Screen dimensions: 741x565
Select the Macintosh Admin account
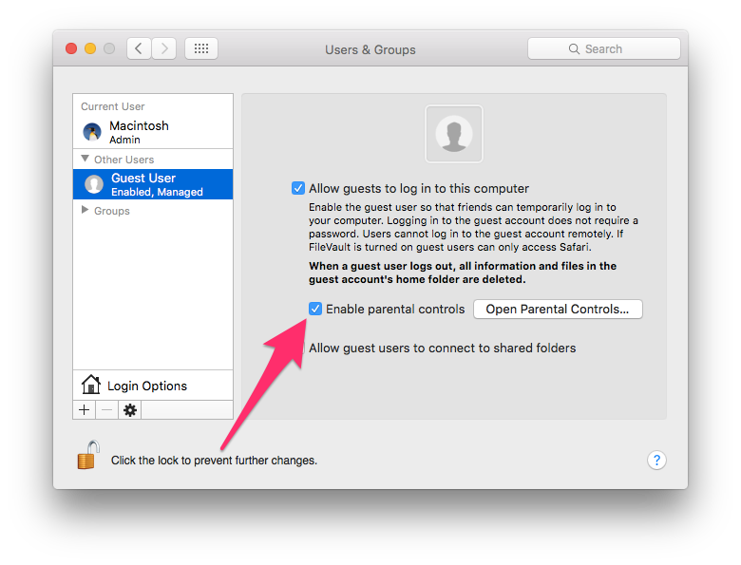[x=152, y=132]
